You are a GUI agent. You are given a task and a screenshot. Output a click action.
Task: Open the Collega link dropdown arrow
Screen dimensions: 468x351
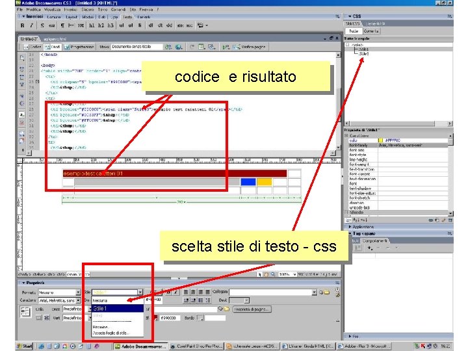315,292
